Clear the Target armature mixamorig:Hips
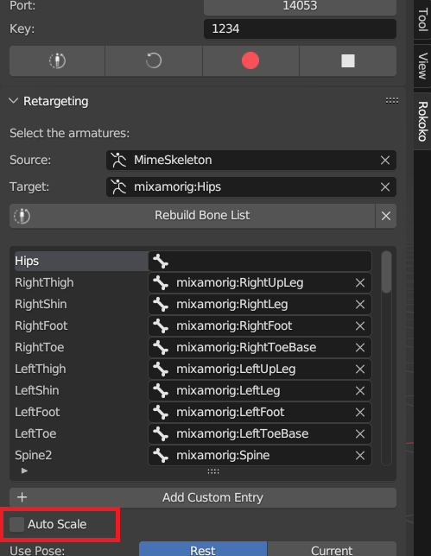431x556 pixels. (385, 186)
